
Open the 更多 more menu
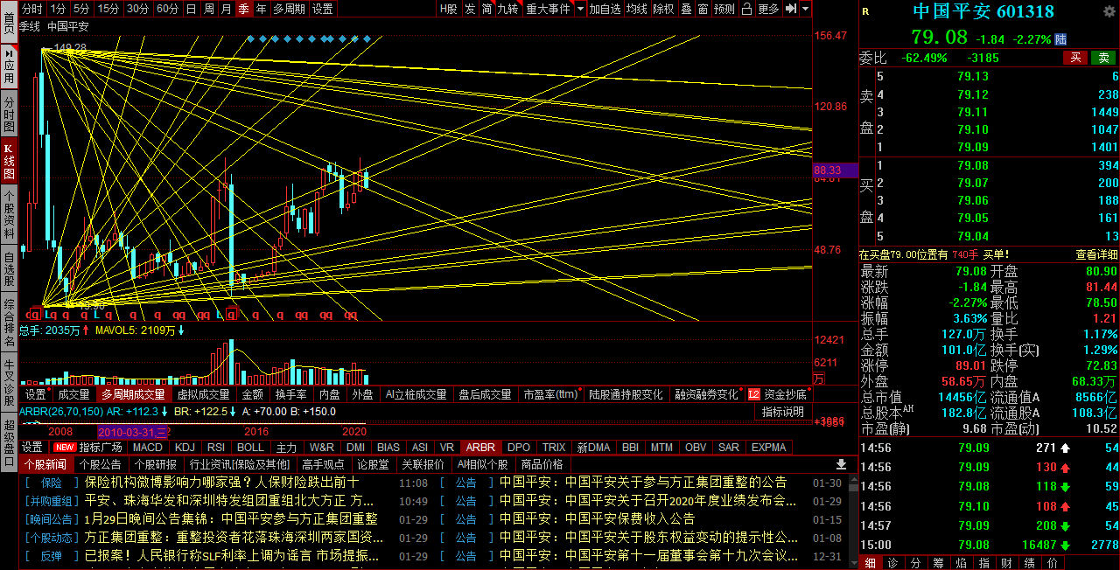768,9
